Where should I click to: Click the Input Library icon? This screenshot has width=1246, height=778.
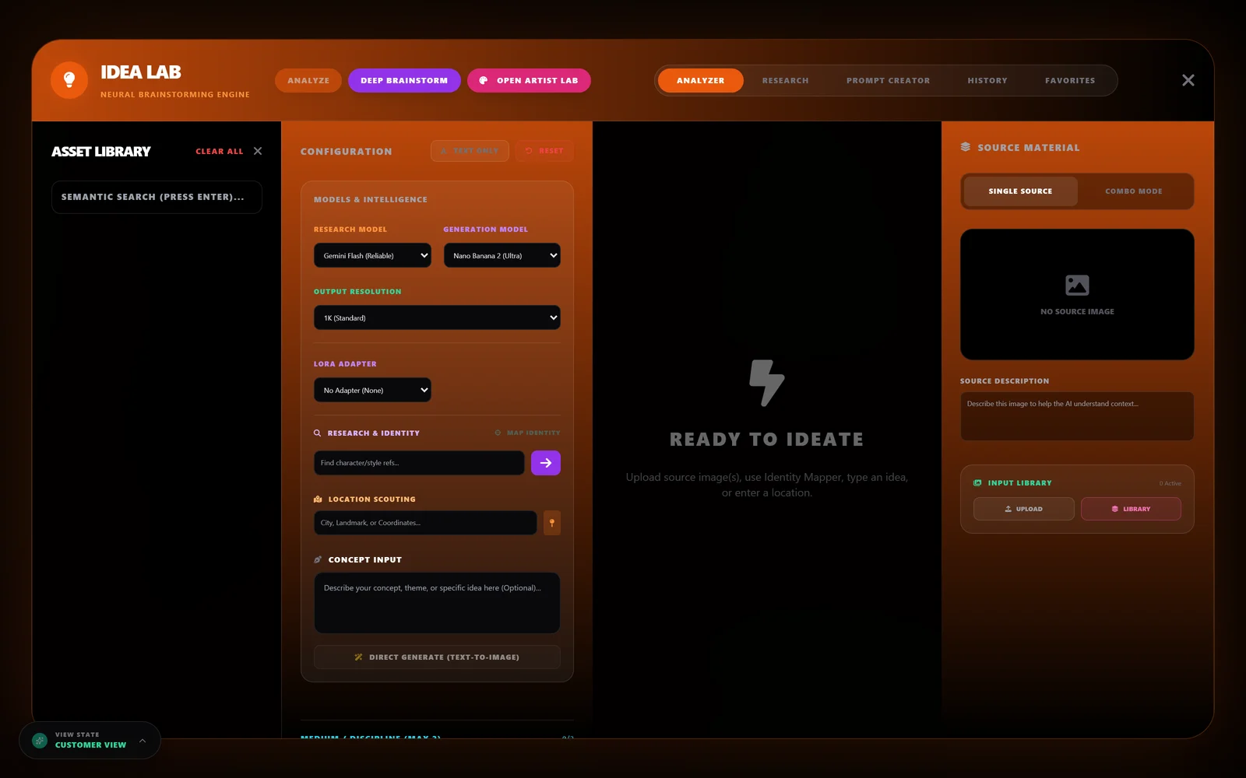977,483
